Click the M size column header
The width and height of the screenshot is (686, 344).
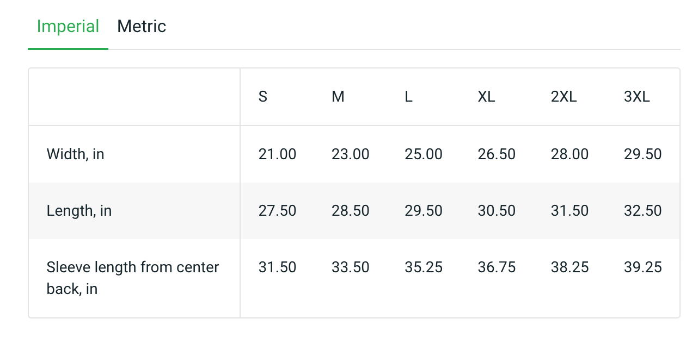point(338,97)
